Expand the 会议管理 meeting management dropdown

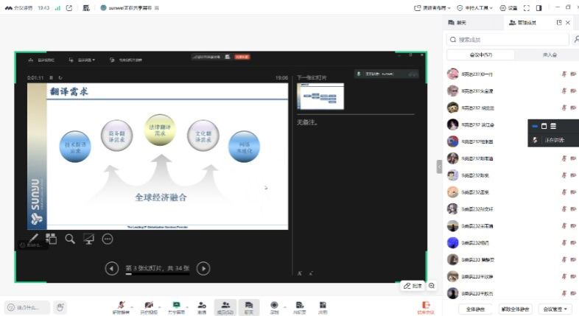[x=554, y=309]
